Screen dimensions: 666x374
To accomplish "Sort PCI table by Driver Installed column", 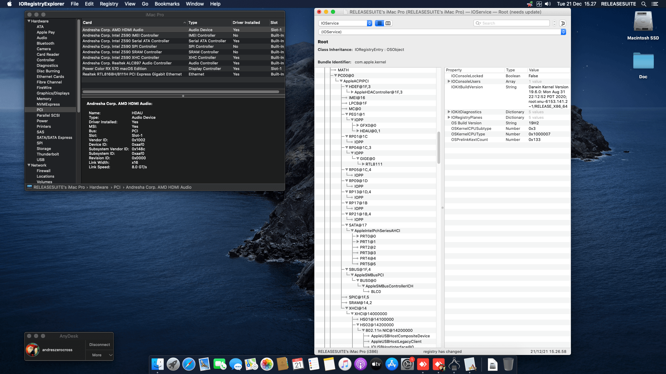I will [x=250, y=23].
